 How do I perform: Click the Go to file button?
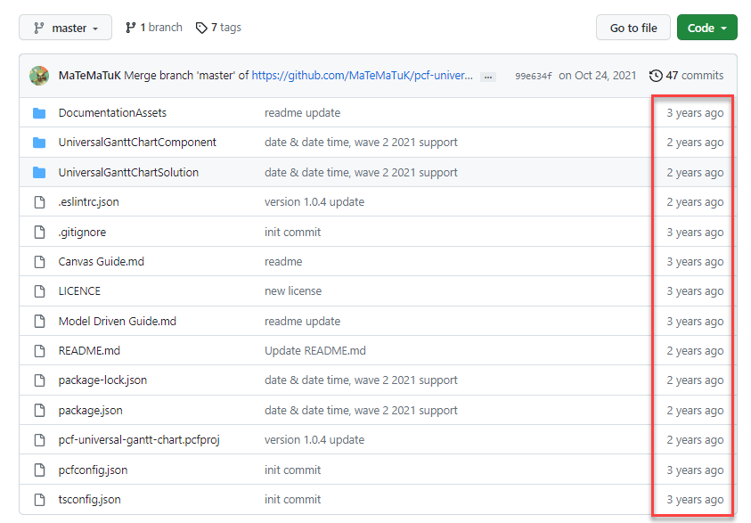(x=633, y=28)
